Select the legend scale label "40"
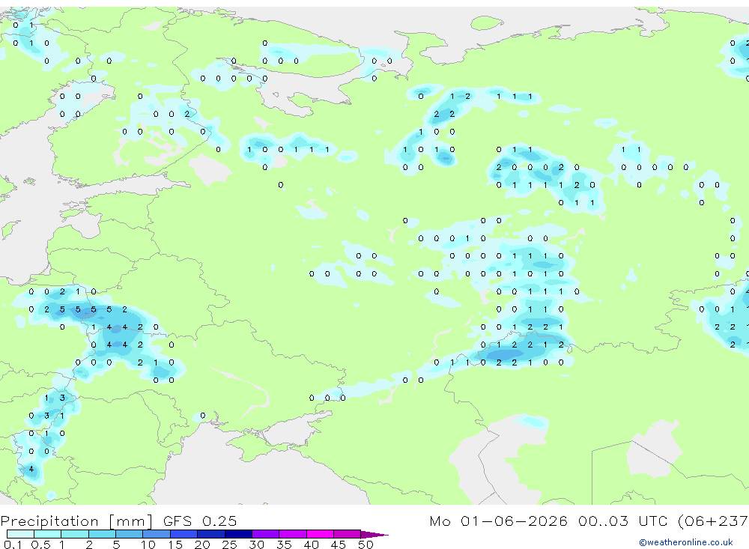 point(311,545)
